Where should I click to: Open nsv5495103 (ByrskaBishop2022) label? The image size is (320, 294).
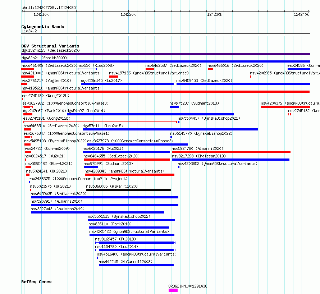(55, 141)
